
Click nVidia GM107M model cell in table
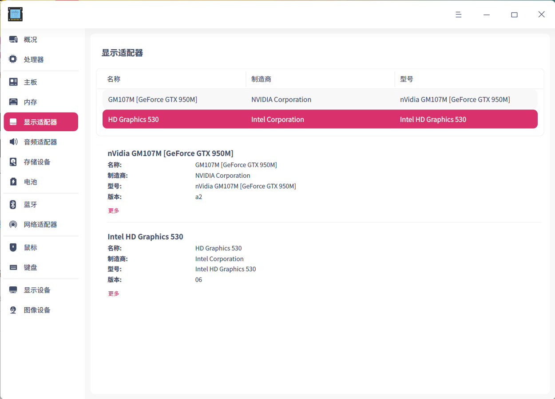[455, 99]
